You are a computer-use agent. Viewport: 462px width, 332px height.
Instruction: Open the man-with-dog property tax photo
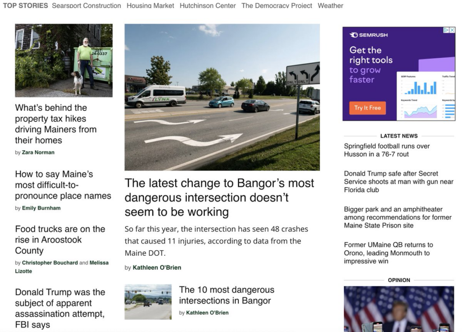[x=64, y=60]
